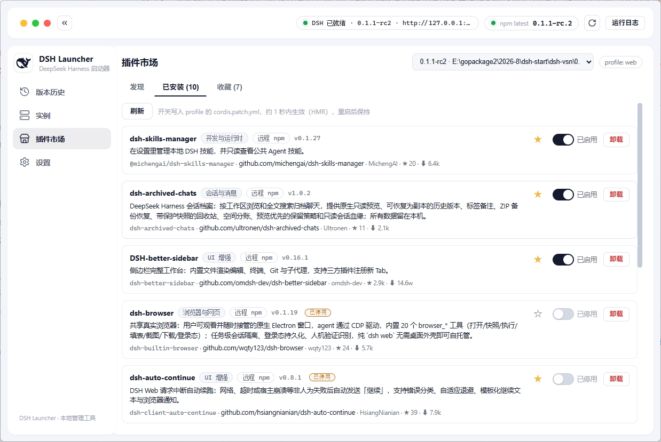Disable DSH-better-sidebar toggle
The height and width of the screenshot is (442, 661).
click(563, 260)
